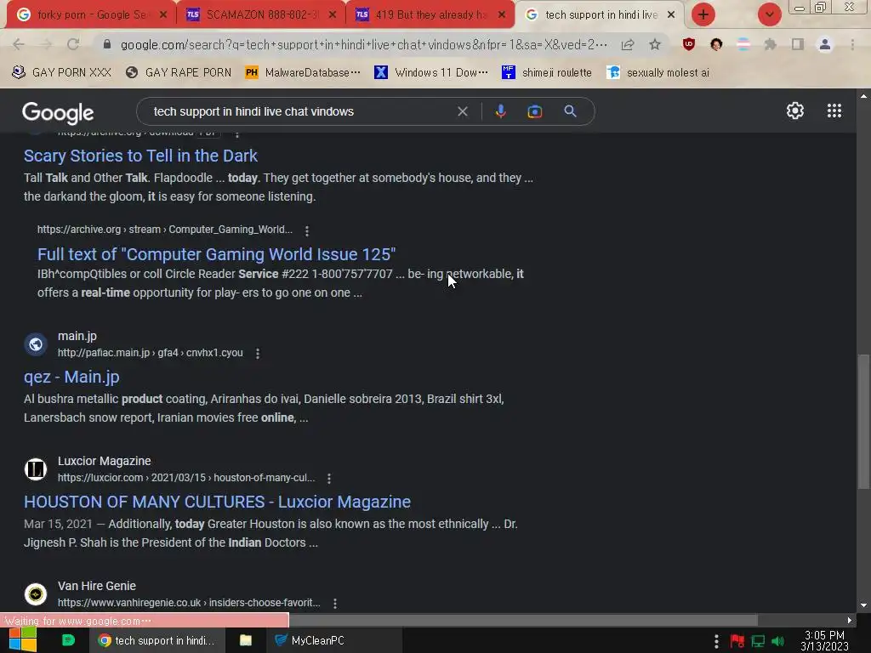The height and width of the screenshot is (653, 871).
Task: Open the Windows Start menu
Action: point(23,640)
